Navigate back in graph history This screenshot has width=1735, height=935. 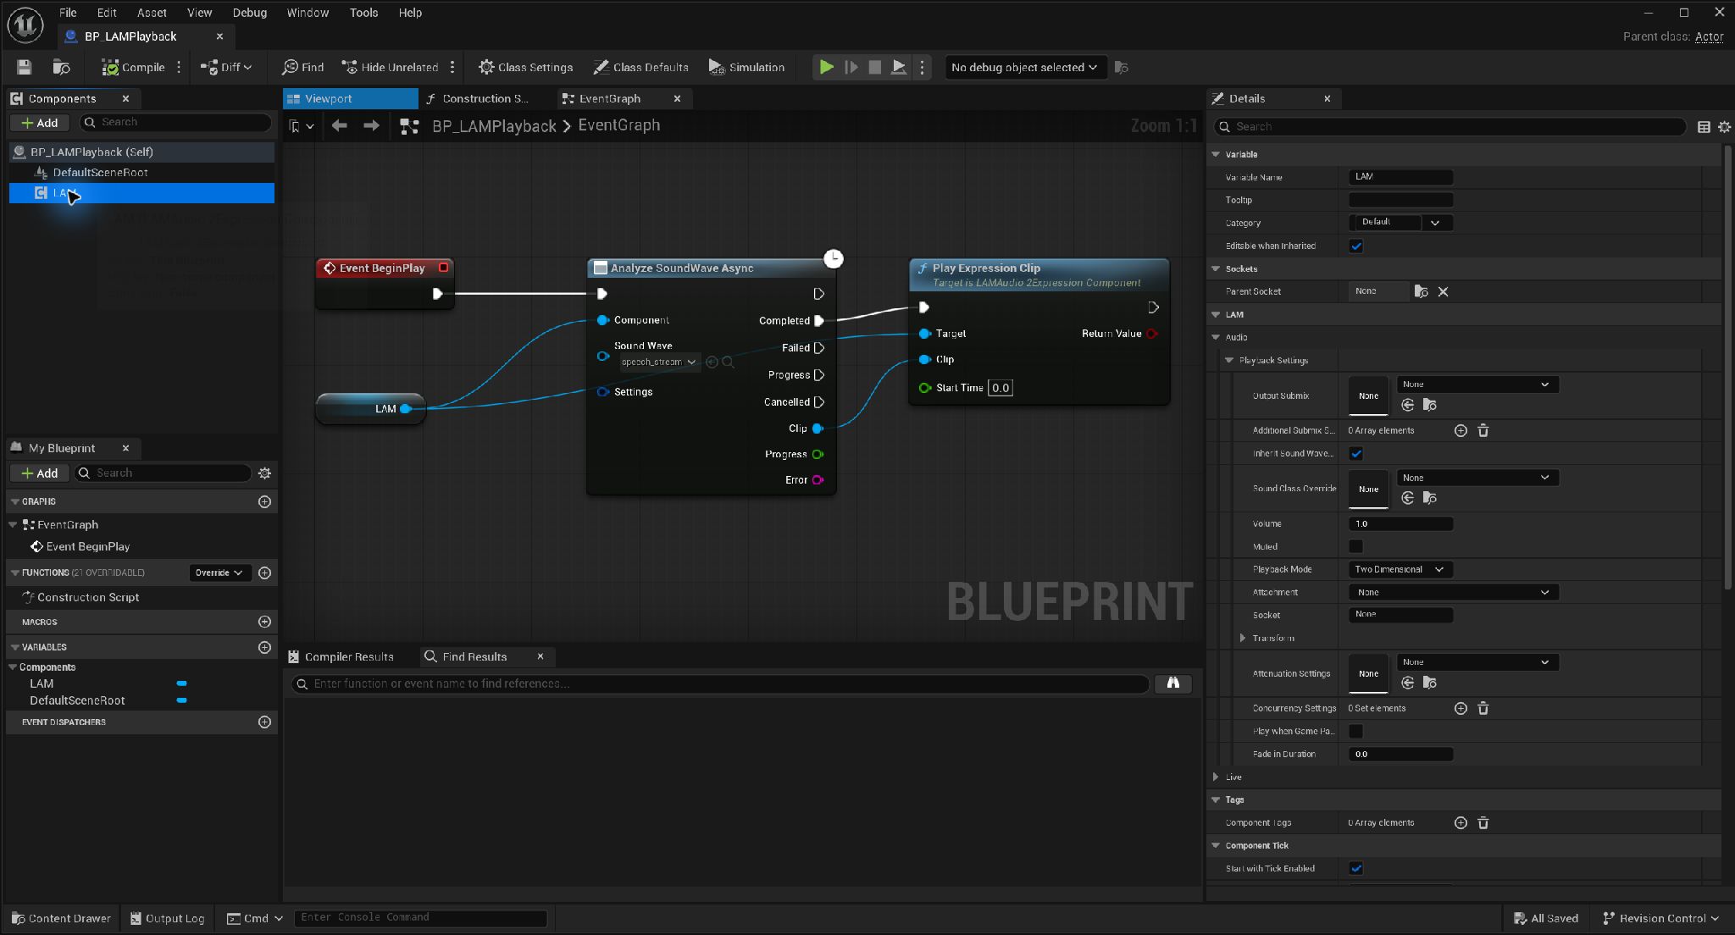340,125
